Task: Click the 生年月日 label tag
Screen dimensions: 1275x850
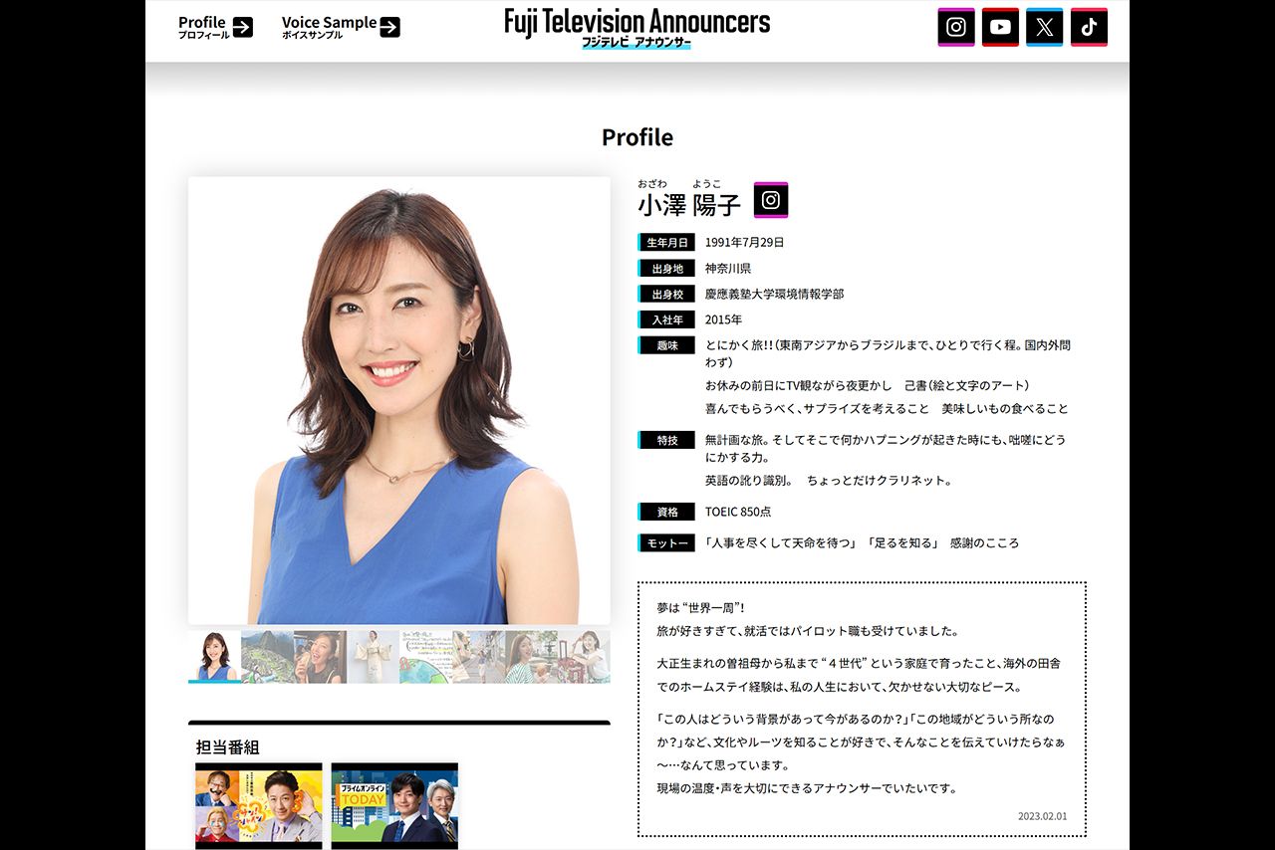Action: (x=665, y=242)
